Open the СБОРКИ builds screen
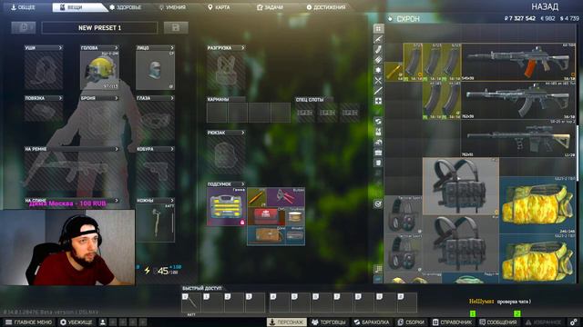 click(411, 322)
